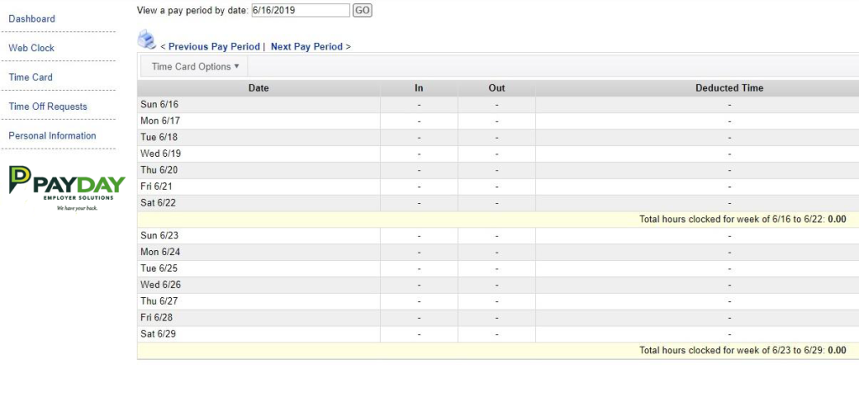Click the PayDay Employer Solutions logo
The height and width of the screenshot is (402, 859).
pyautogui.click(x=67, y=187)
